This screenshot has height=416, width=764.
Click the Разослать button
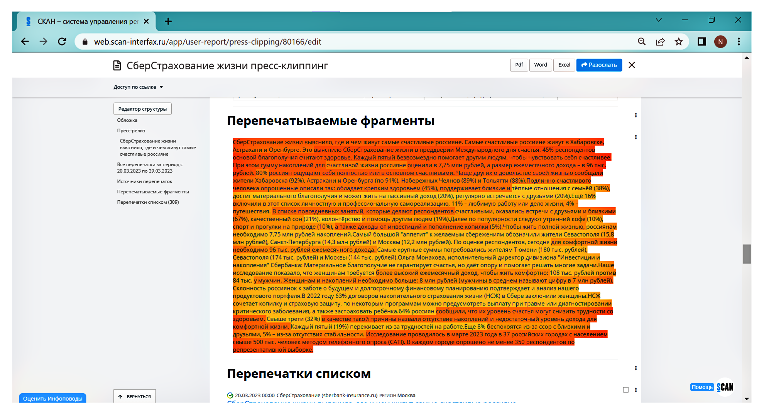pos(599,65)
